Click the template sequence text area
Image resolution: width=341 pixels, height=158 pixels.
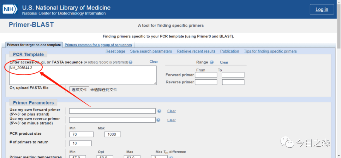(83, 75)
